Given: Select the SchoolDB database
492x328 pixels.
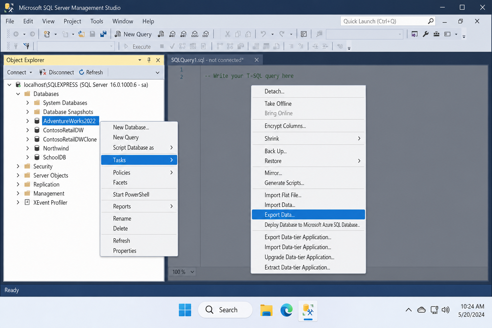Looking at the screenshot, I should (54, 157).
